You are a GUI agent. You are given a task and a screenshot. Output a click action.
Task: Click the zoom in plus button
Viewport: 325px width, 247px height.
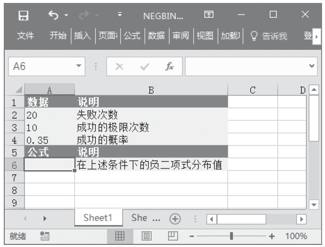[271, 236]
